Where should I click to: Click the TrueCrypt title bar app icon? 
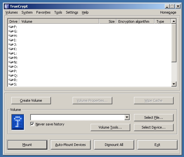(x=7, y=6)
